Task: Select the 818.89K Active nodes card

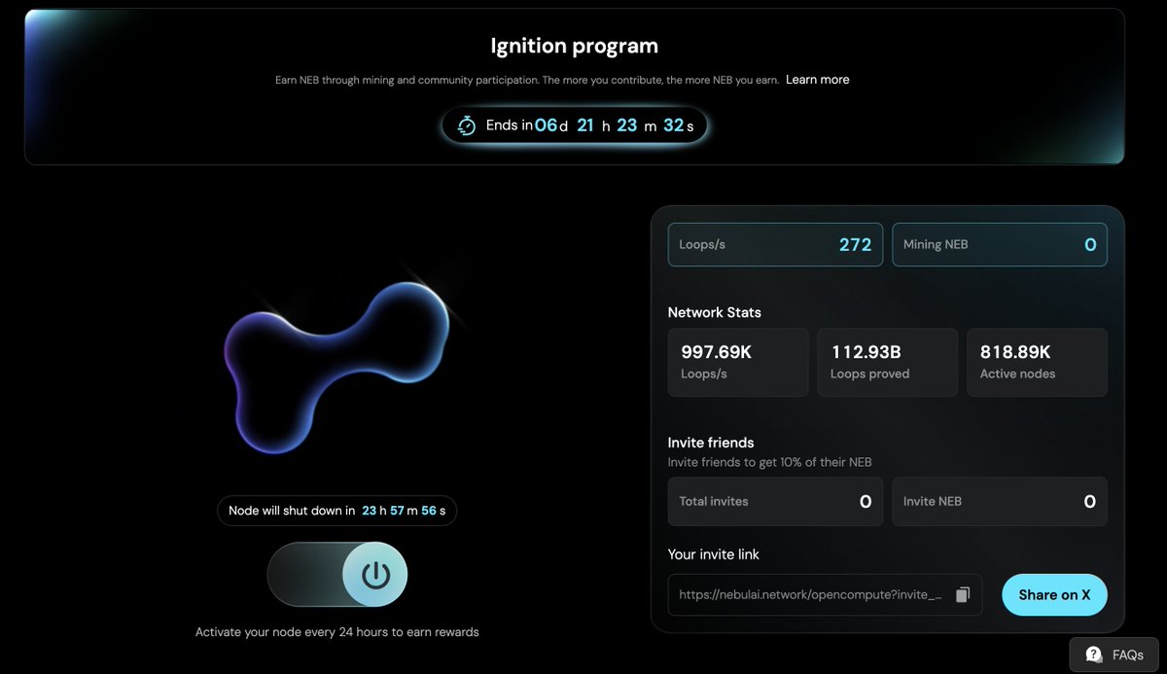Action: 1037,362
